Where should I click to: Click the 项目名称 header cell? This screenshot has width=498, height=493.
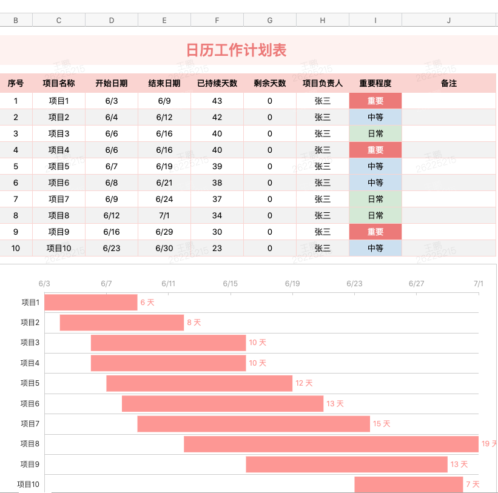(x=59, y=83)
